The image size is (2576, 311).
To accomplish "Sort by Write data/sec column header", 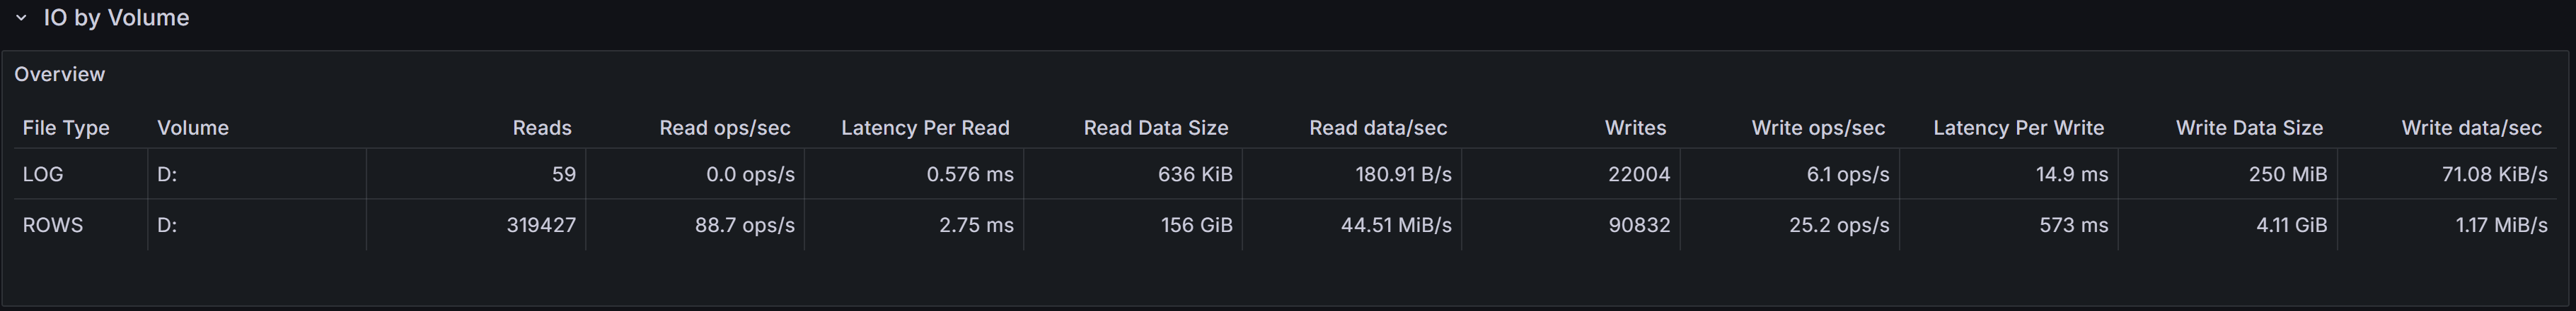I will point(2470,128).
